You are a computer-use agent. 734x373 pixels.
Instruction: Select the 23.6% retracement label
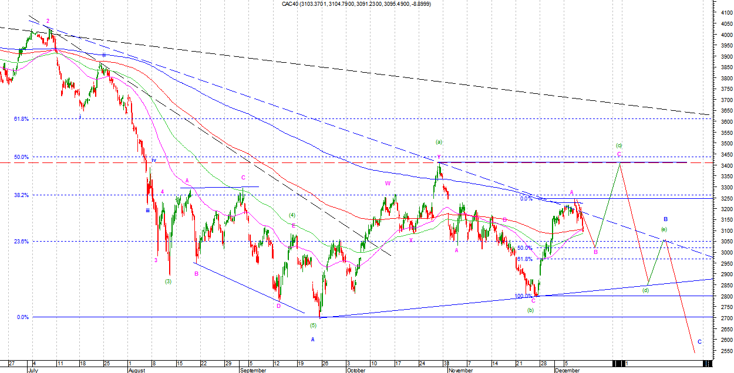[21, 241]
